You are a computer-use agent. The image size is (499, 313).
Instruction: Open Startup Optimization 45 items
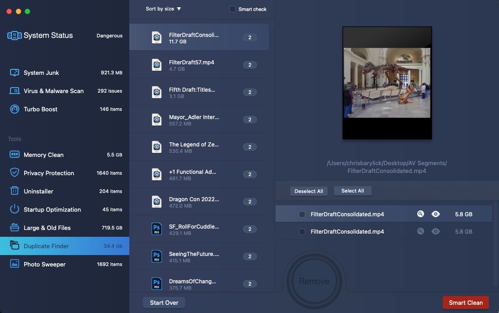pos(64,209)
